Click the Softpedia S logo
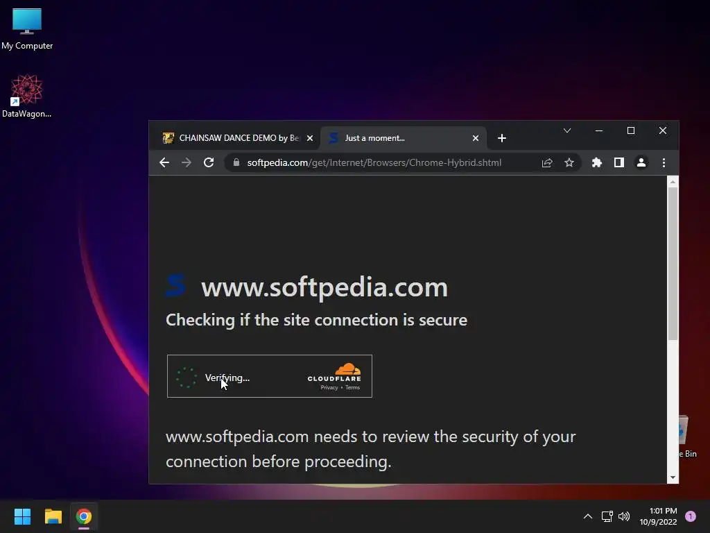The height and width of the screenshot is (533, 710). pos(175,285)
